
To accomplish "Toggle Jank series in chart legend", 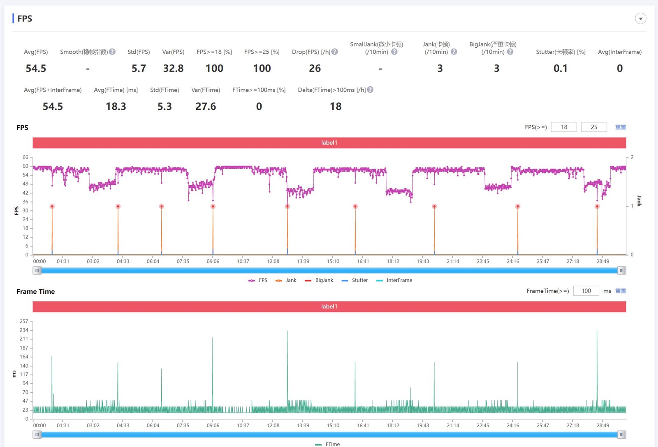I will pos(286,280).
